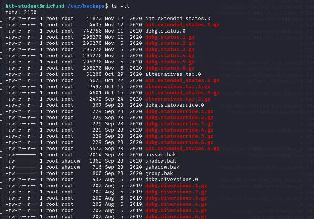Select the dpkg.status.6.gz archive name

170,68
